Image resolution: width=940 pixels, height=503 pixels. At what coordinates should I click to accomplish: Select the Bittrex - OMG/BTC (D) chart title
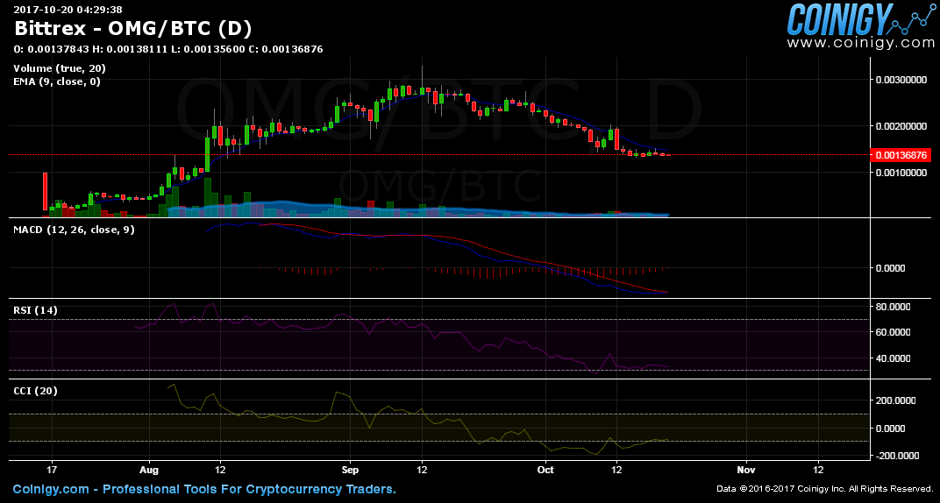(133, 29)
